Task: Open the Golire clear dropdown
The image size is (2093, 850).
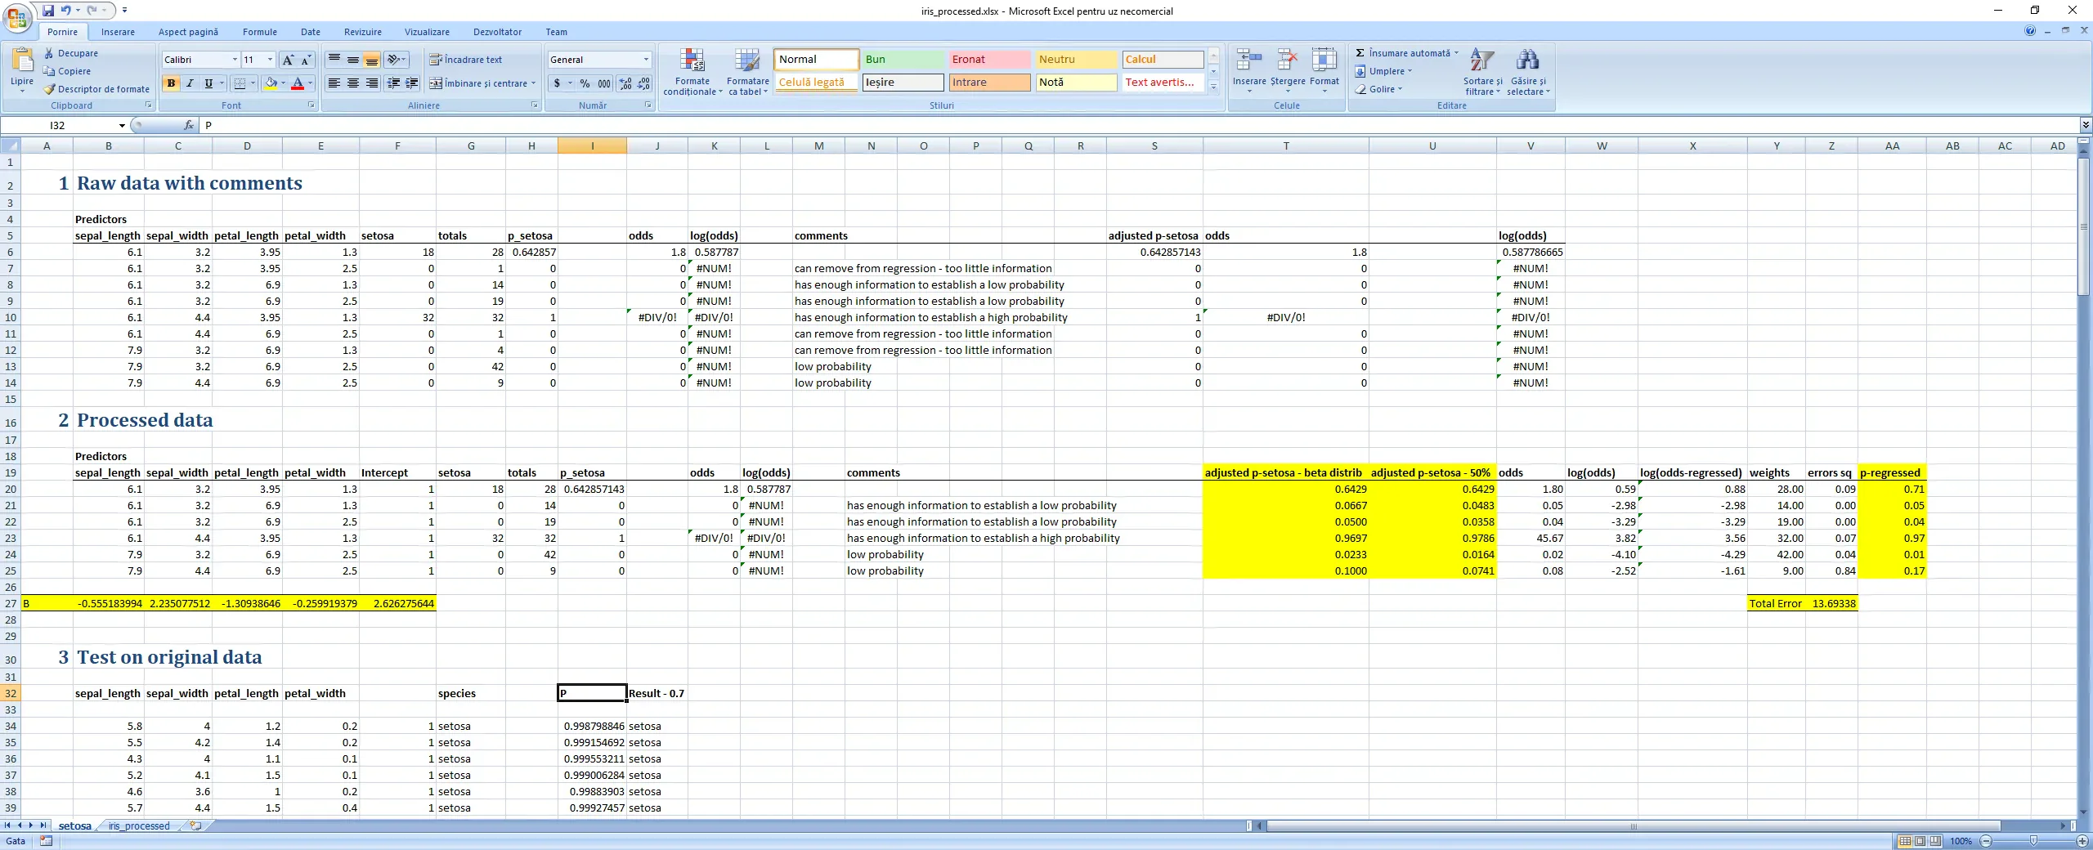Action: tap(1378, 89)
